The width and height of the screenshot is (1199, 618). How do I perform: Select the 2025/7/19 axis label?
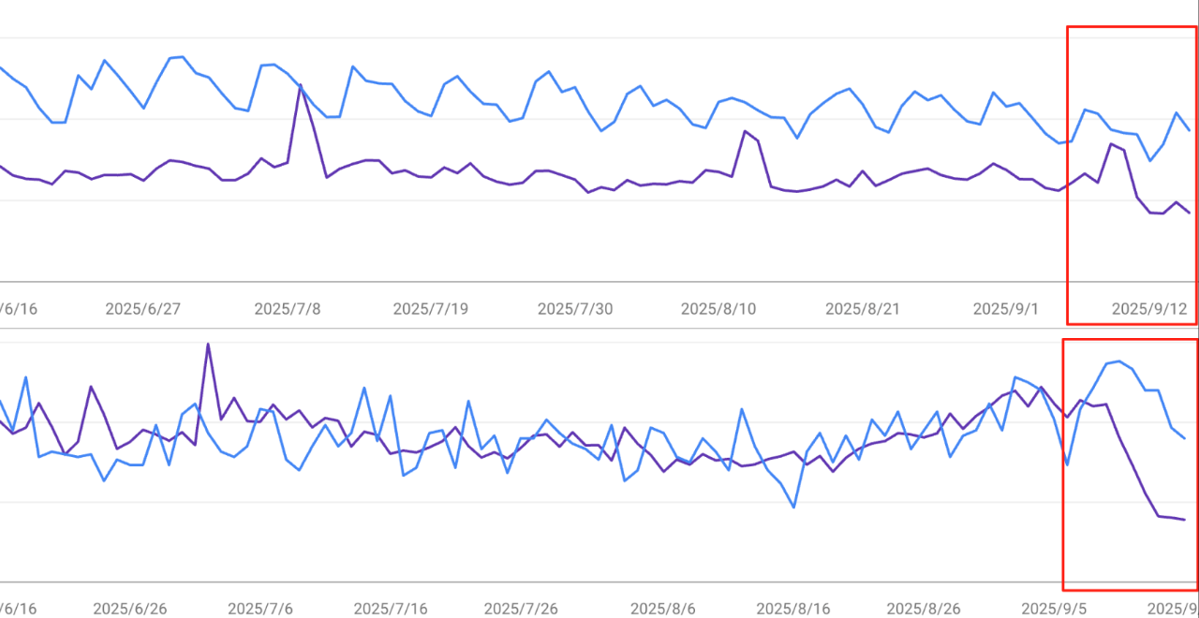[x=430, y=309]
